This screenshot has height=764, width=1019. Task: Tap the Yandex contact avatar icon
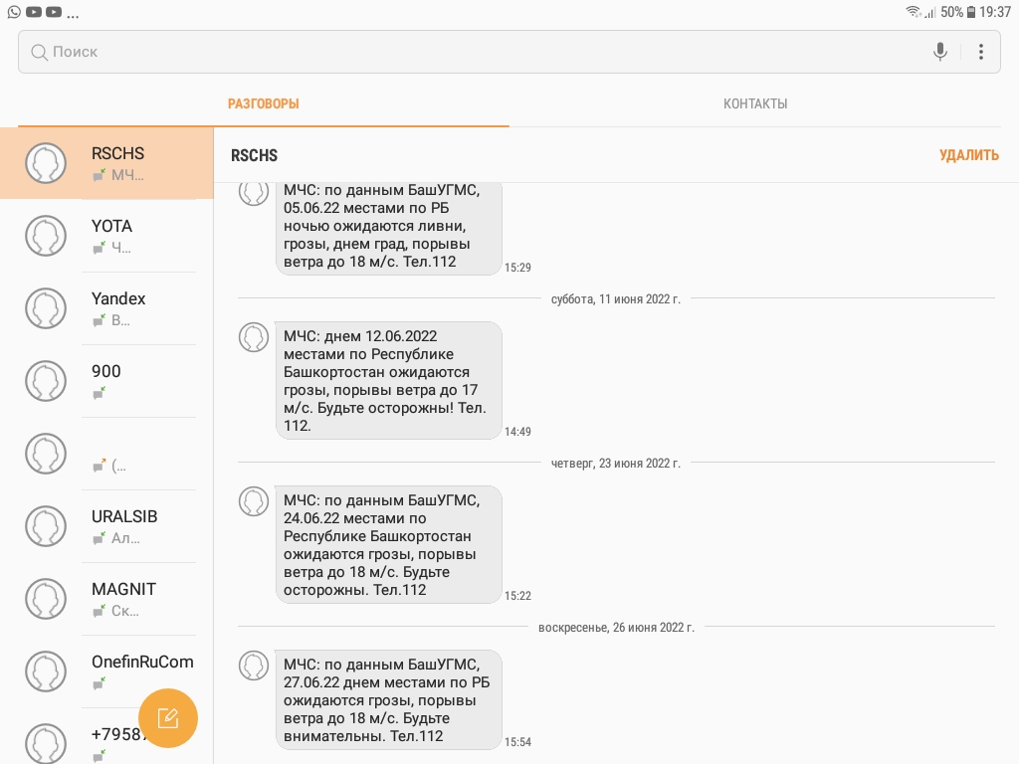coord(46,308)
